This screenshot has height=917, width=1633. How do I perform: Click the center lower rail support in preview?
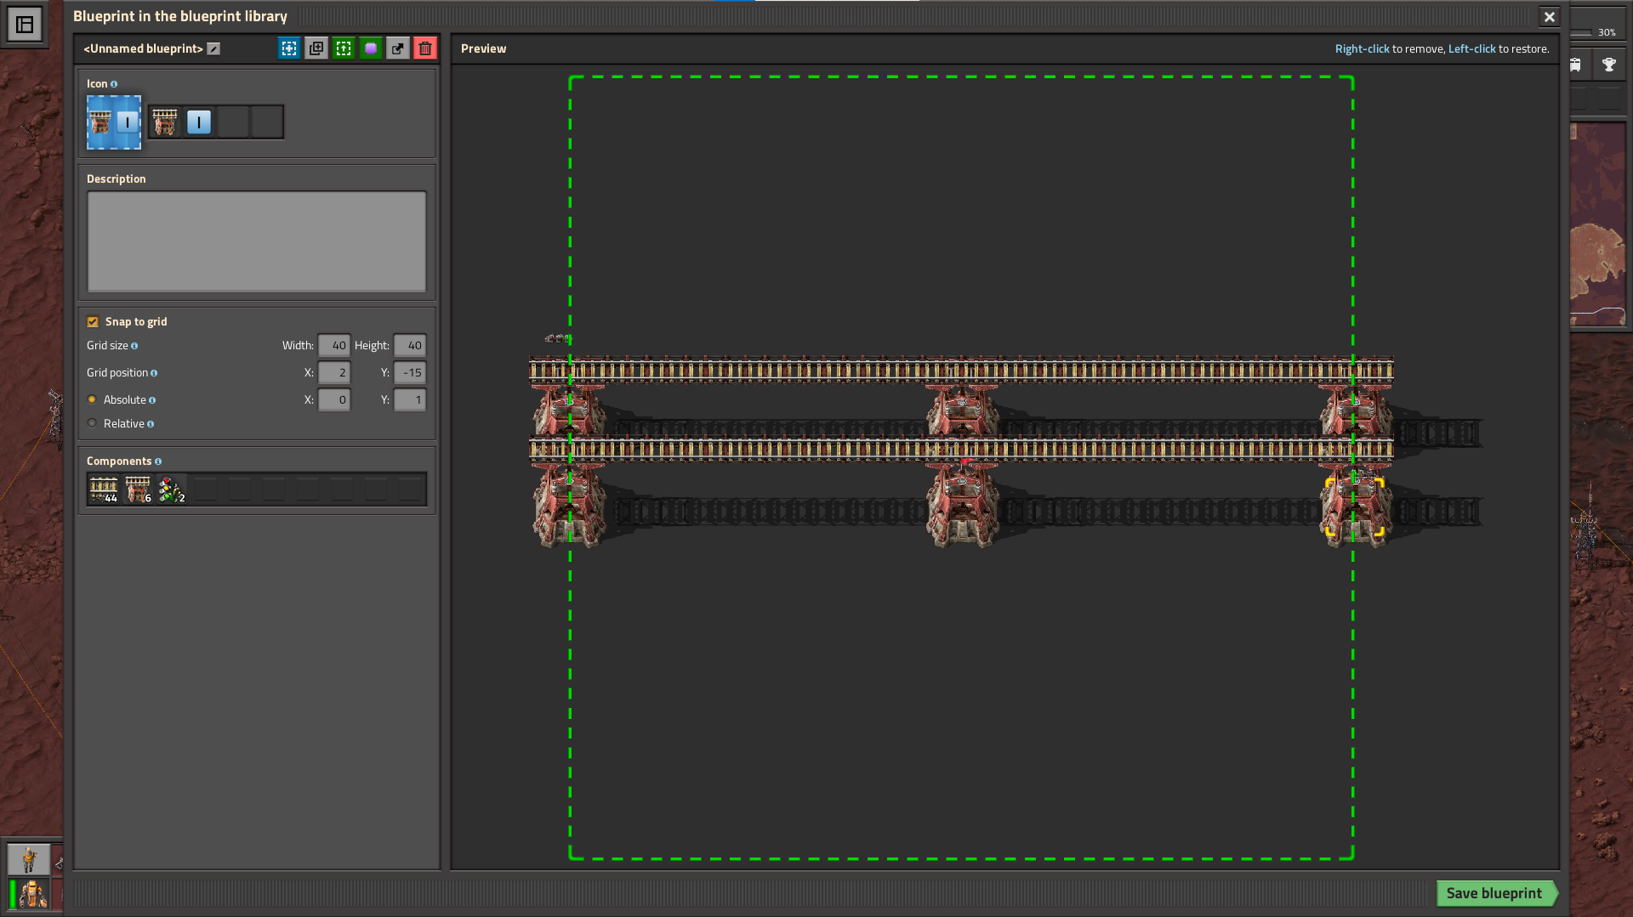coord(963,506)
